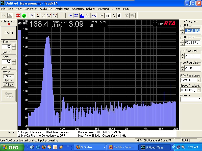This screenshot has height=151, width=202.
Task: Select the R IN input icon
Action: tap(38, 16)
